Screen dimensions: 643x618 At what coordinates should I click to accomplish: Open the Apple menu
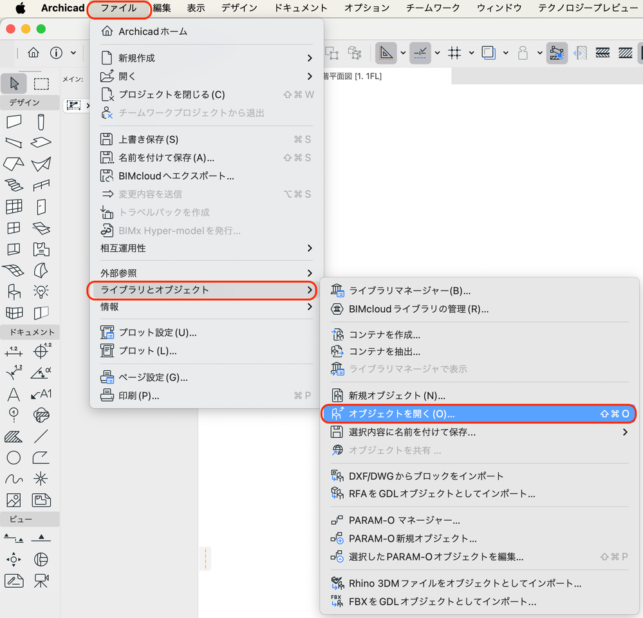[20, 8]
